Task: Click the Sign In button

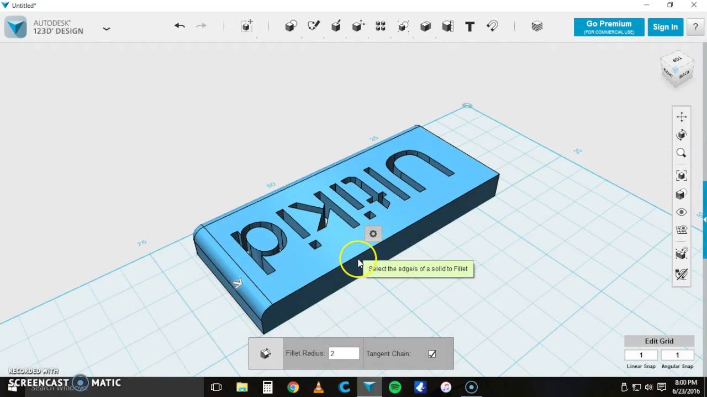Action: click(x=665, y=27)
